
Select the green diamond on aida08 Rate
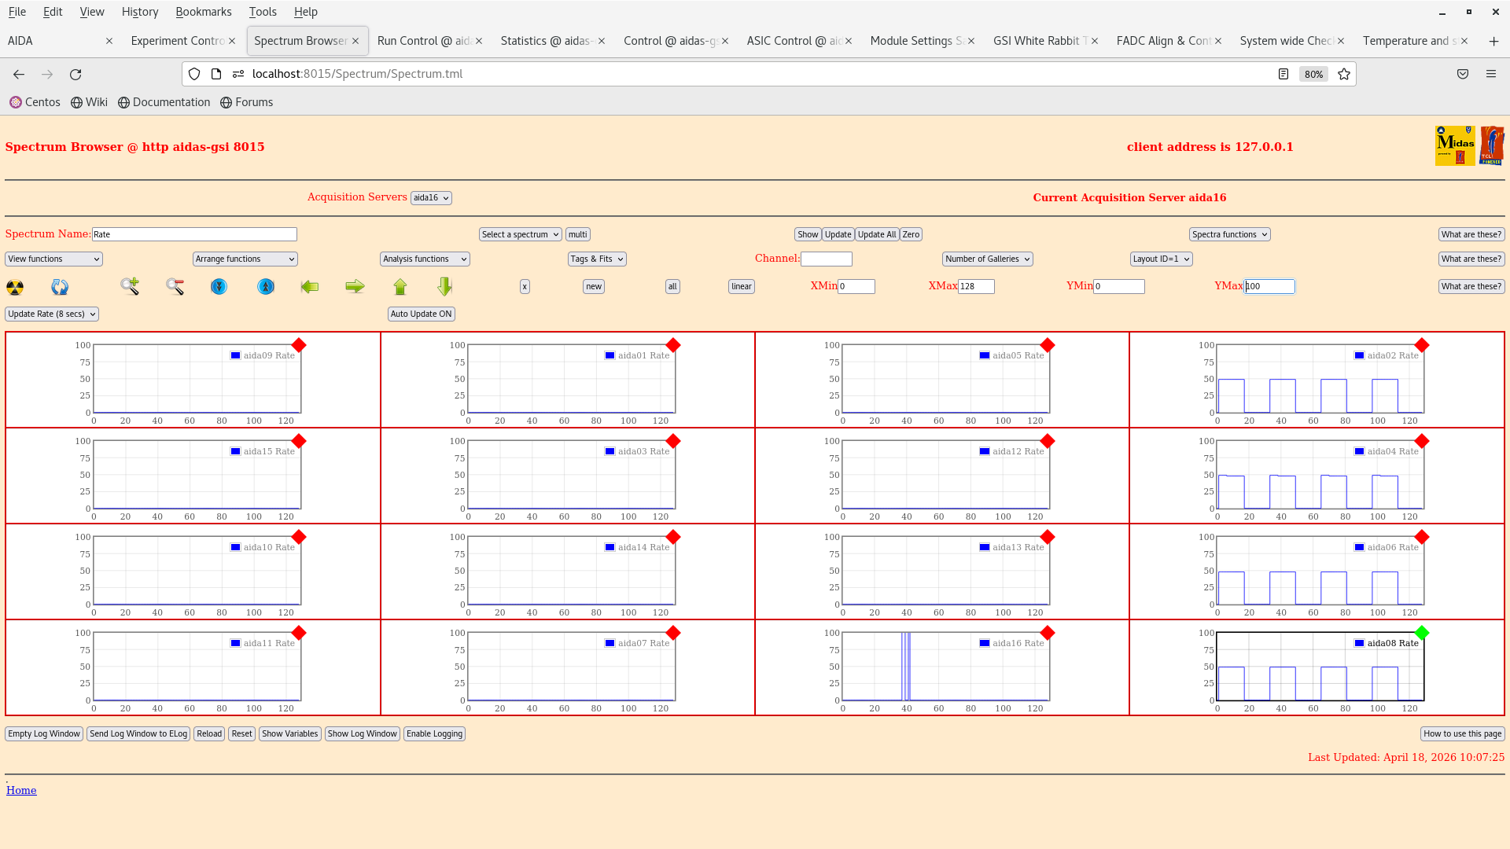pos(1421,633)
